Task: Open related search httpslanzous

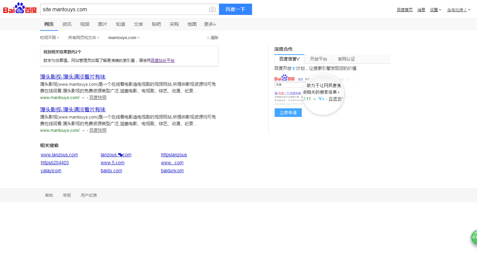Action: pos(174,155)
